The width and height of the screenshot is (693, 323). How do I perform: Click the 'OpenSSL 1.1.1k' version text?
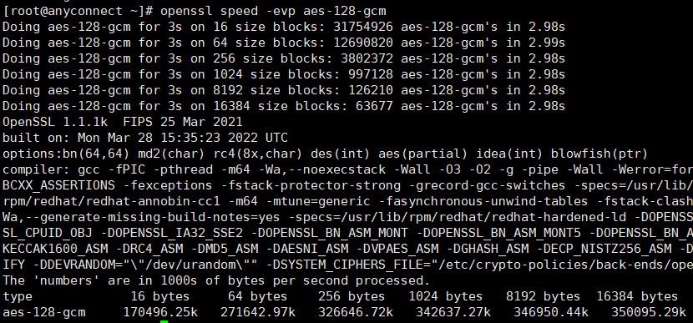pos(55,122)
